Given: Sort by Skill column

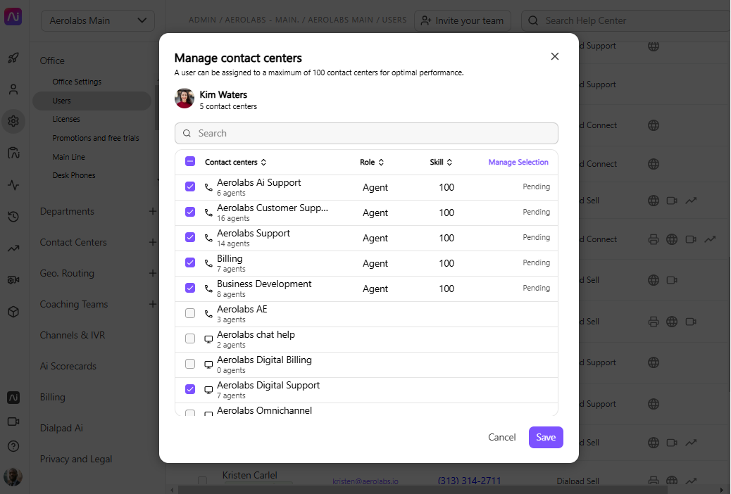Looking at the screenshot, I should tap(441, 162).
